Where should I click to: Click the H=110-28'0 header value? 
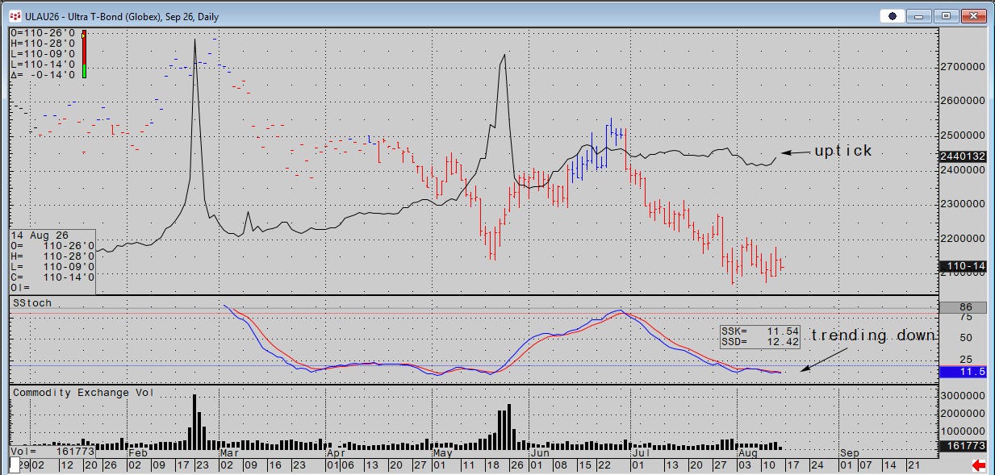tap(44, 44)
